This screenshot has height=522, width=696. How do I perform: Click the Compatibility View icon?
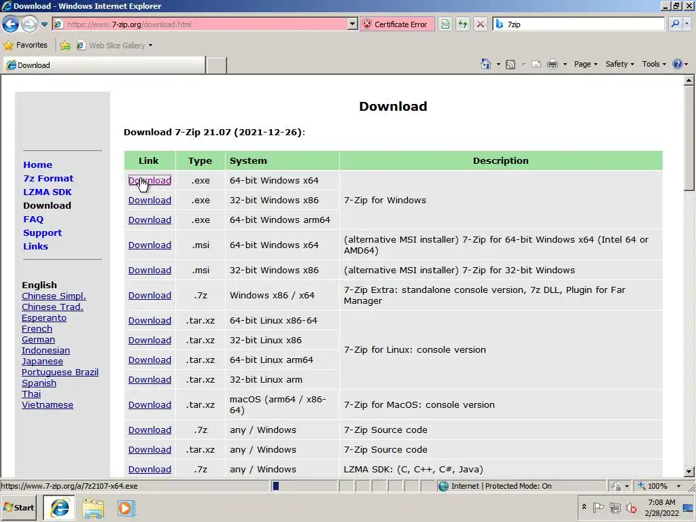click(445, 24)
